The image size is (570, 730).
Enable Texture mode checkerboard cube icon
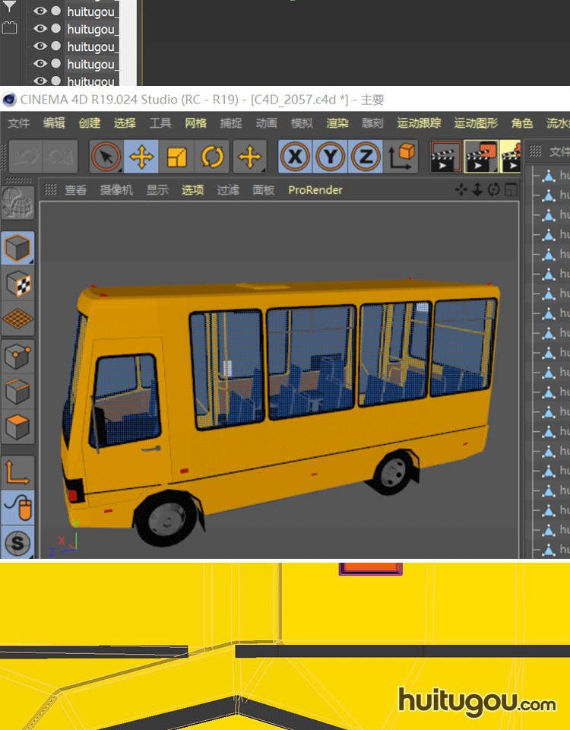point(17,284)
